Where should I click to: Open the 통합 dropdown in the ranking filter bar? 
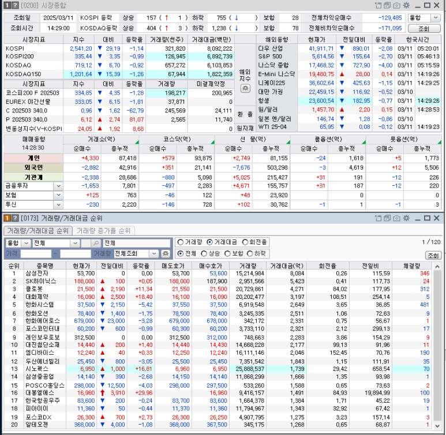click(x=26, y=243)
